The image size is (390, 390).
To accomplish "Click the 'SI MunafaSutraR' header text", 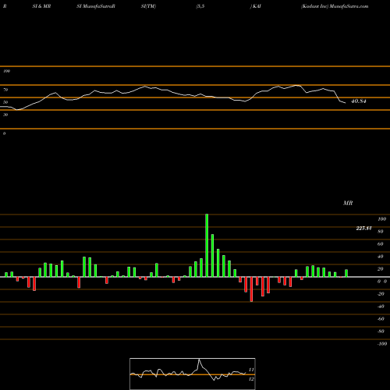I will (96, 6).
